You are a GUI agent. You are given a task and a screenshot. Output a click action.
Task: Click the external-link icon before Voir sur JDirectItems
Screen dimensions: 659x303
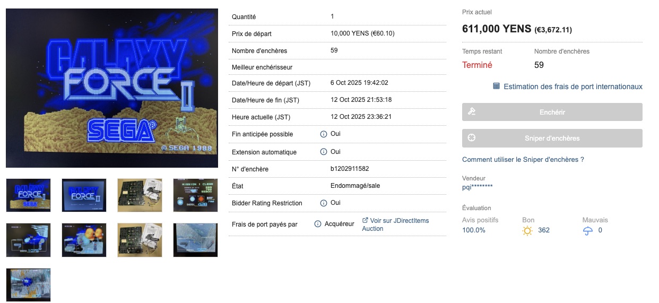[x=365, y=220]
